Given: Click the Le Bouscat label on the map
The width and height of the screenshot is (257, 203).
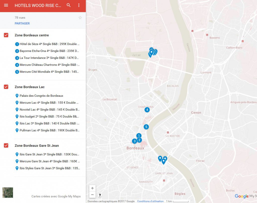Looking at the screenshot, I should click(110, 99).
